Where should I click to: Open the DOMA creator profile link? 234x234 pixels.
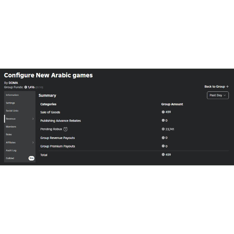(x=13, y=83)
